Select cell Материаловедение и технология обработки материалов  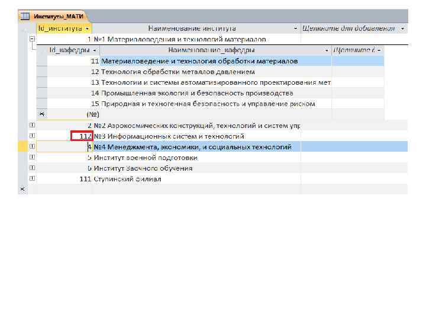tap(216, 61)
